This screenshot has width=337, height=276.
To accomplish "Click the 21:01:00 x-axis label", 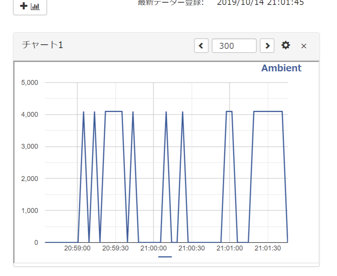I will pos(230,248).
